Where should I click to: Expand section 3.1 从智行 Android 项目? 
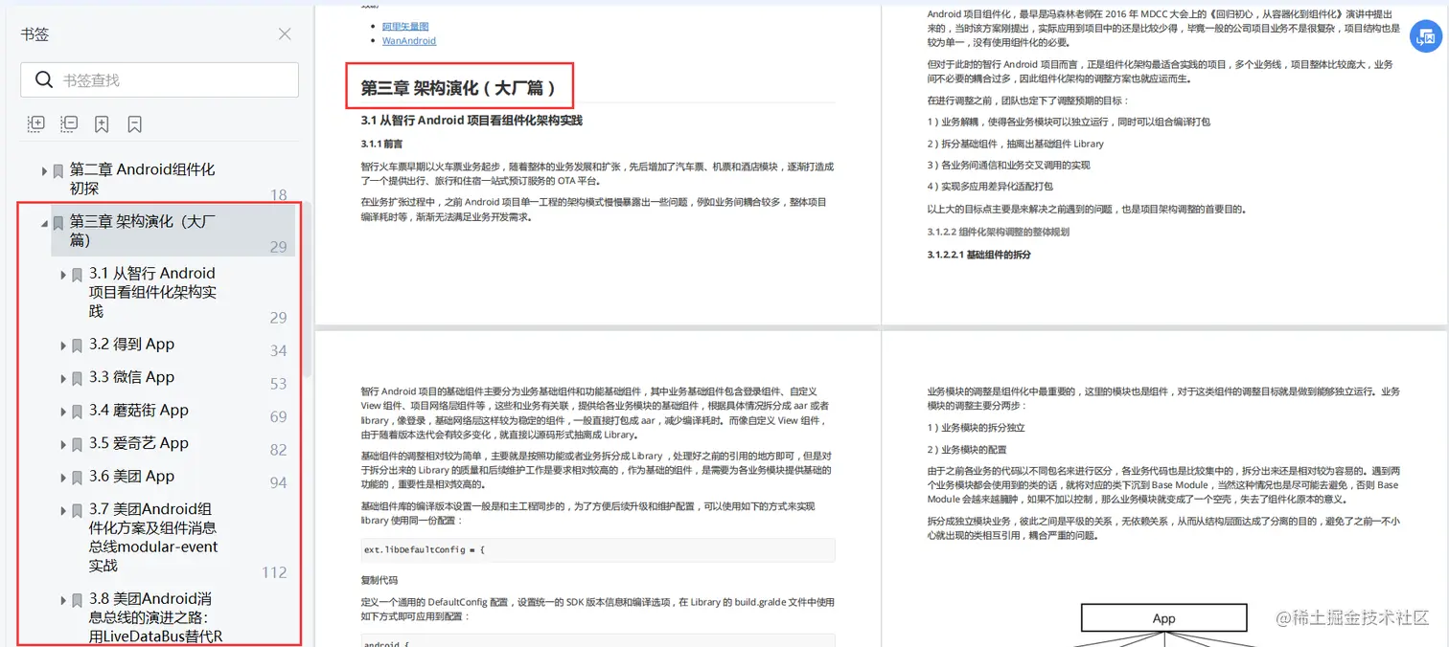61,274
